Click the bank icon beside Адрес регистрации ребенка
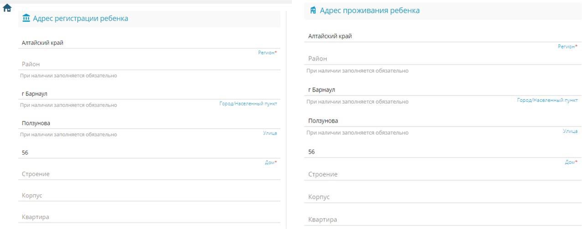The width and height of the screenshot is (582, 229). [x=26, y=18]
